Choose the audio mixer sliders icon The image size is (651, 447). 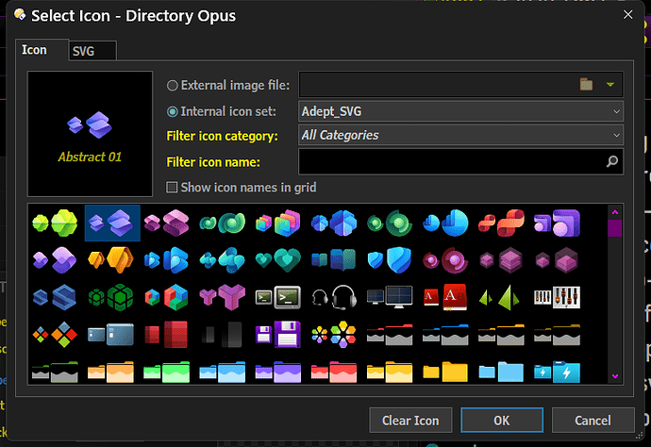click(557, 297)
